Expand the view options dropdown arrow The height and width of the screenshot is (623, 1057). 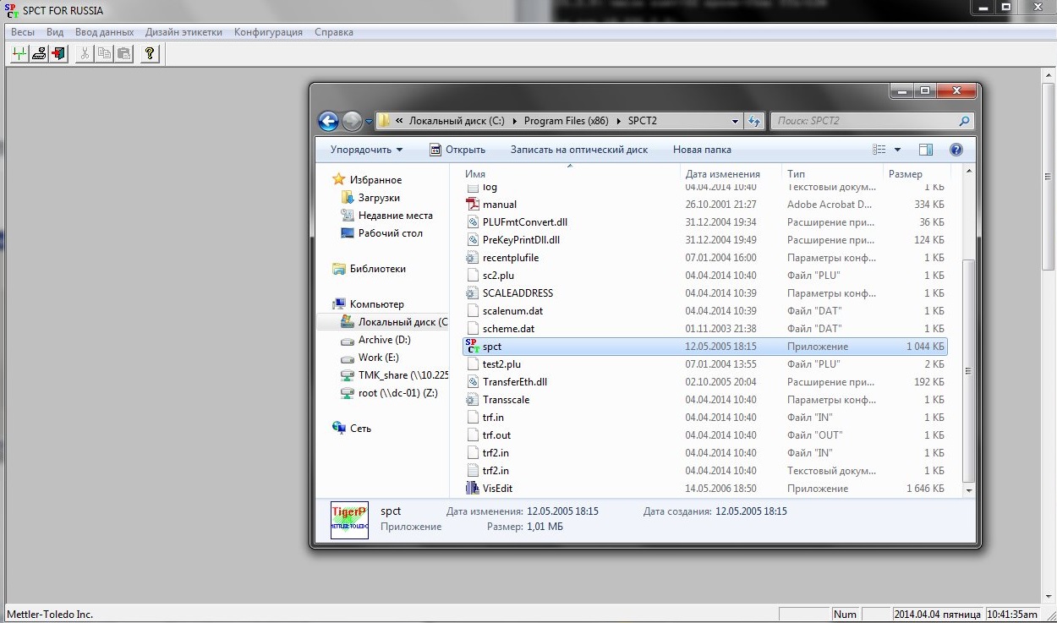click(x=898, y=150)
